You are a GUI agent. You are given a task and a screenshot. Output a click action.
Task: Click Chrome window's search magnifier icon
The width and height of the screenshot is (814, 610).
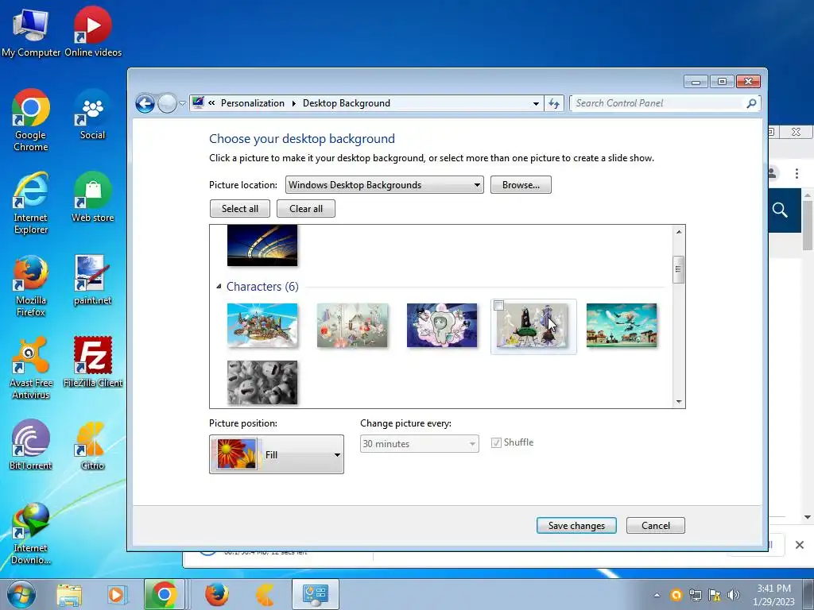(x=780, y=210)
